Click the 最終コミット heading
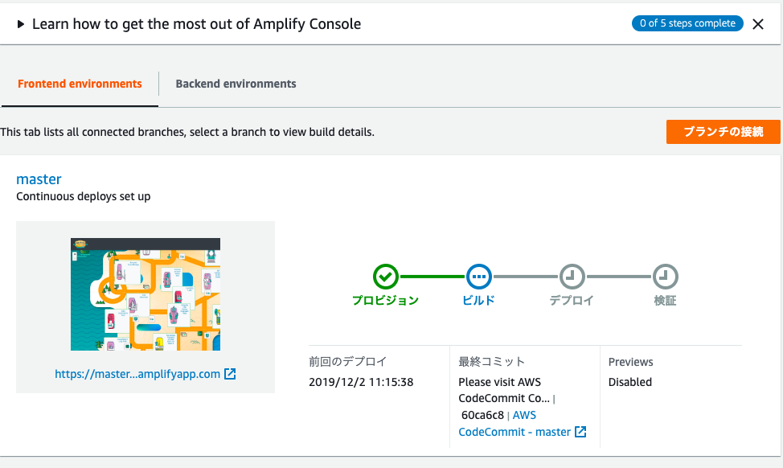 pyautogui.click(x=491, y=362)
